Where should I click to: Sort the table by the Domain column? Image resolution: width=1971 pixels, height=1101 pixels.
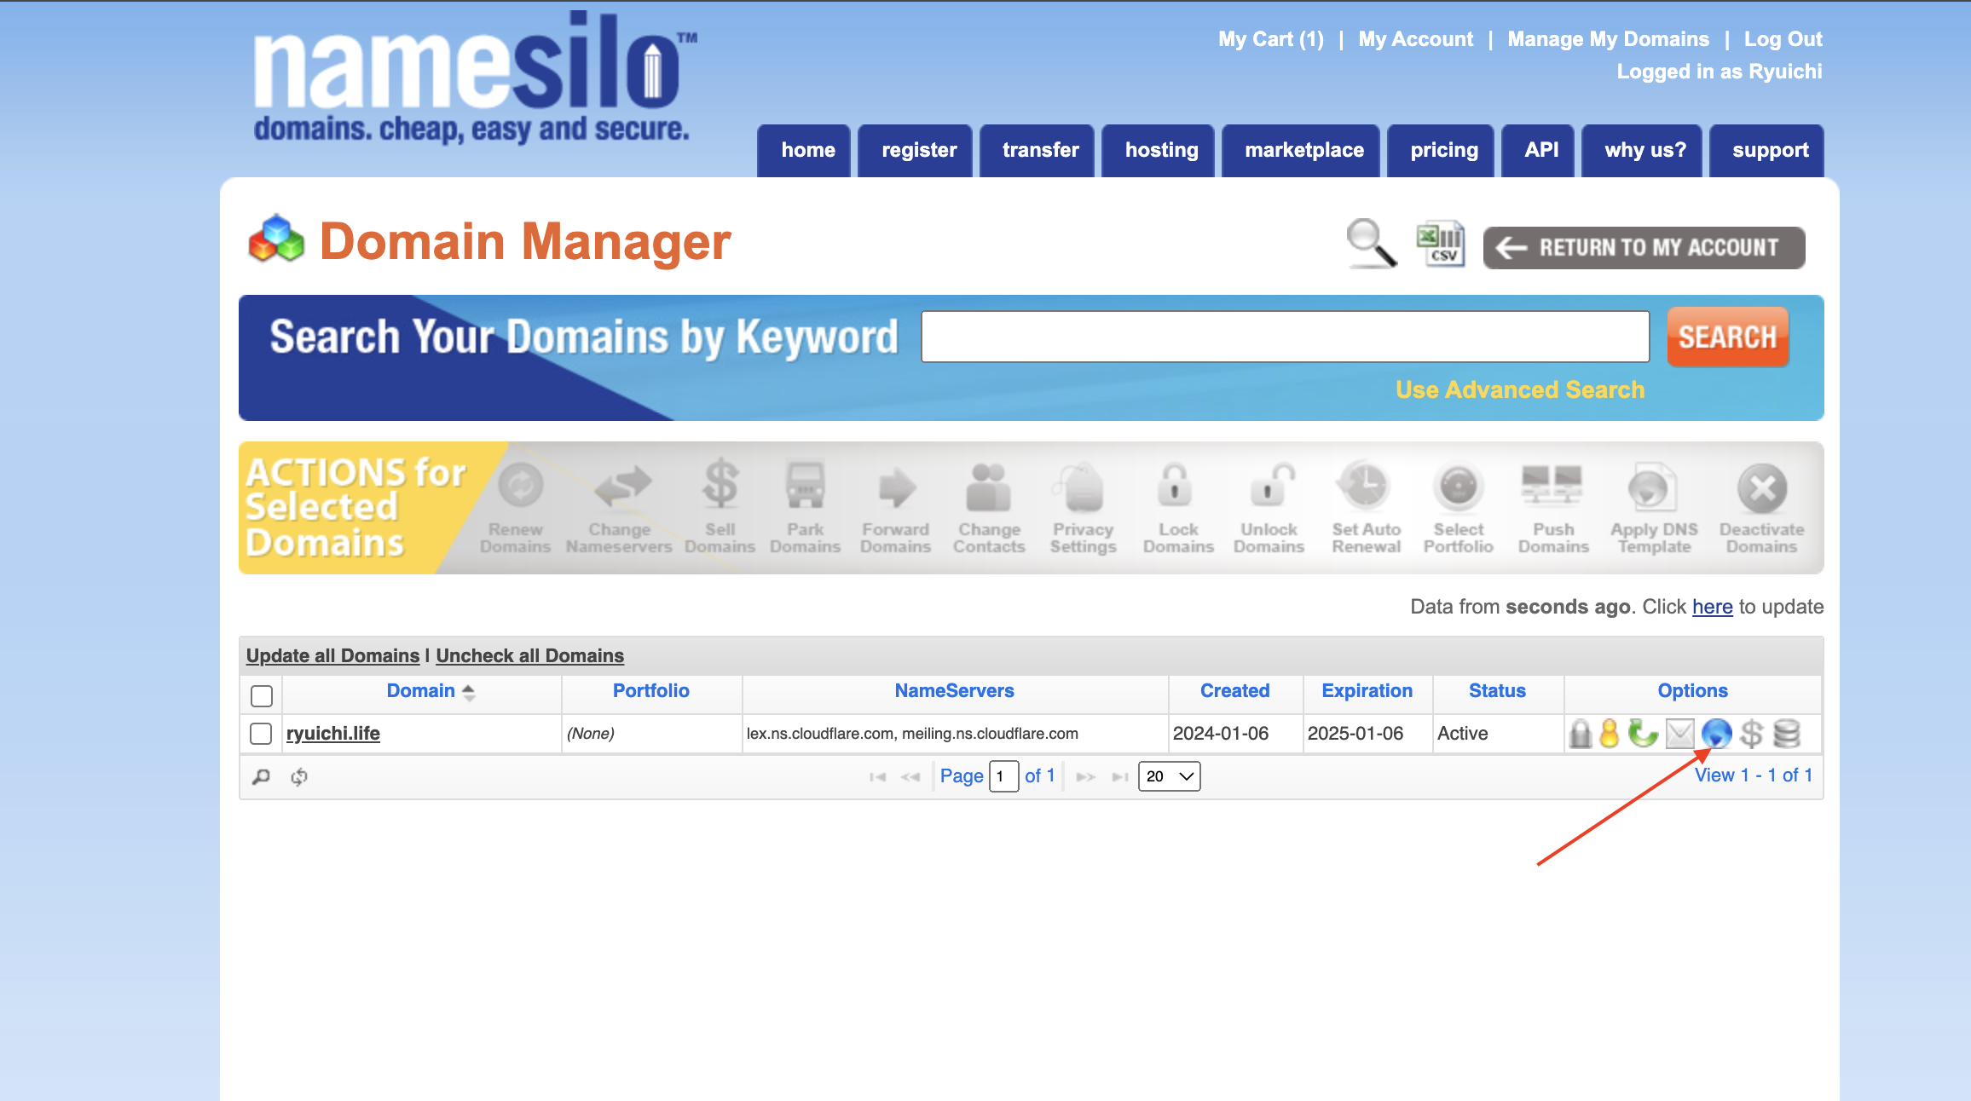(421, 691)
